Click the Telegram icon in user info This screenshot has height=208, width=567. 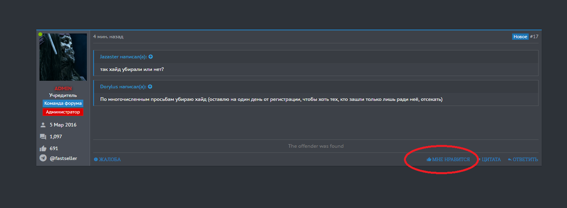pos(43,158)
